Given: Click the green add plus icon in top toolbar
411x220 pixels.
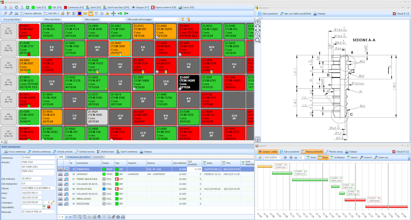Looking at the screenshot, I should tap(28, 7).
